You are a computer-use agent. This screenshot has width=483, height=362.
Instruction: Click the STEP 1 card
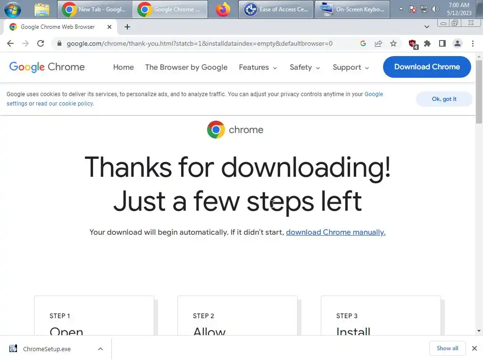point(94,315)
